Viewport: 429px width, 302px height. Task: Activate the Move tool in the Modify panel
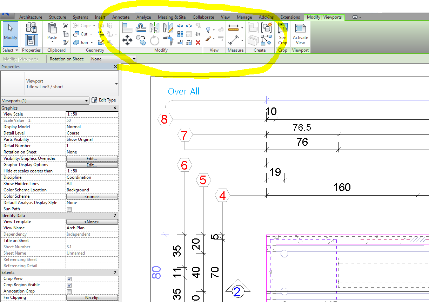[127, 39]
